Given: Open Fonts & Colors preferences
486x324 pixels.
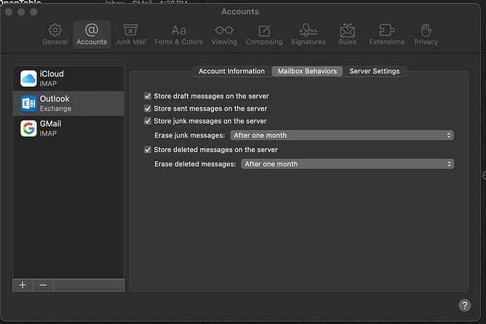Looking at the screenshot, I should (178, 35).
